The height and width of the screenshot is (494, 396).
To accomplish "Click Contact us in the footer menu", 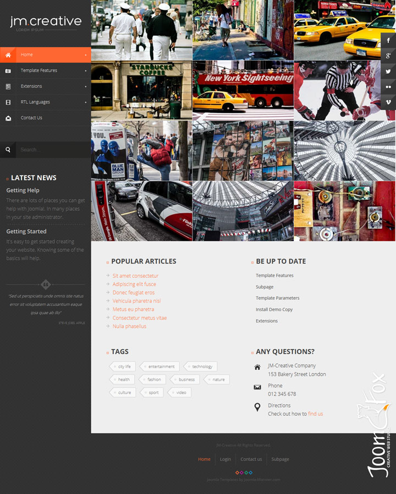I will click(x=251, y=459).
